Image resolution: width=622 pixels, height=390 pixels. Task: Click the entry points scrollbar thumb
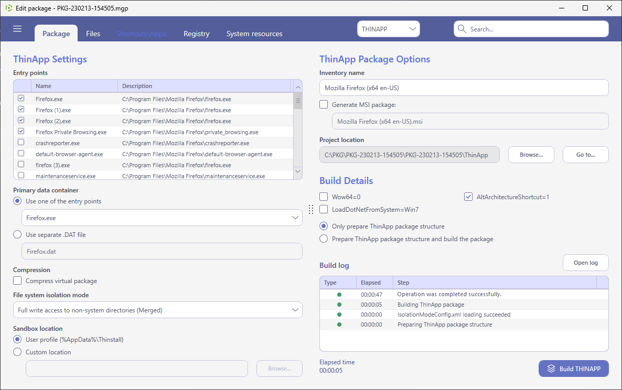point(298,101)
